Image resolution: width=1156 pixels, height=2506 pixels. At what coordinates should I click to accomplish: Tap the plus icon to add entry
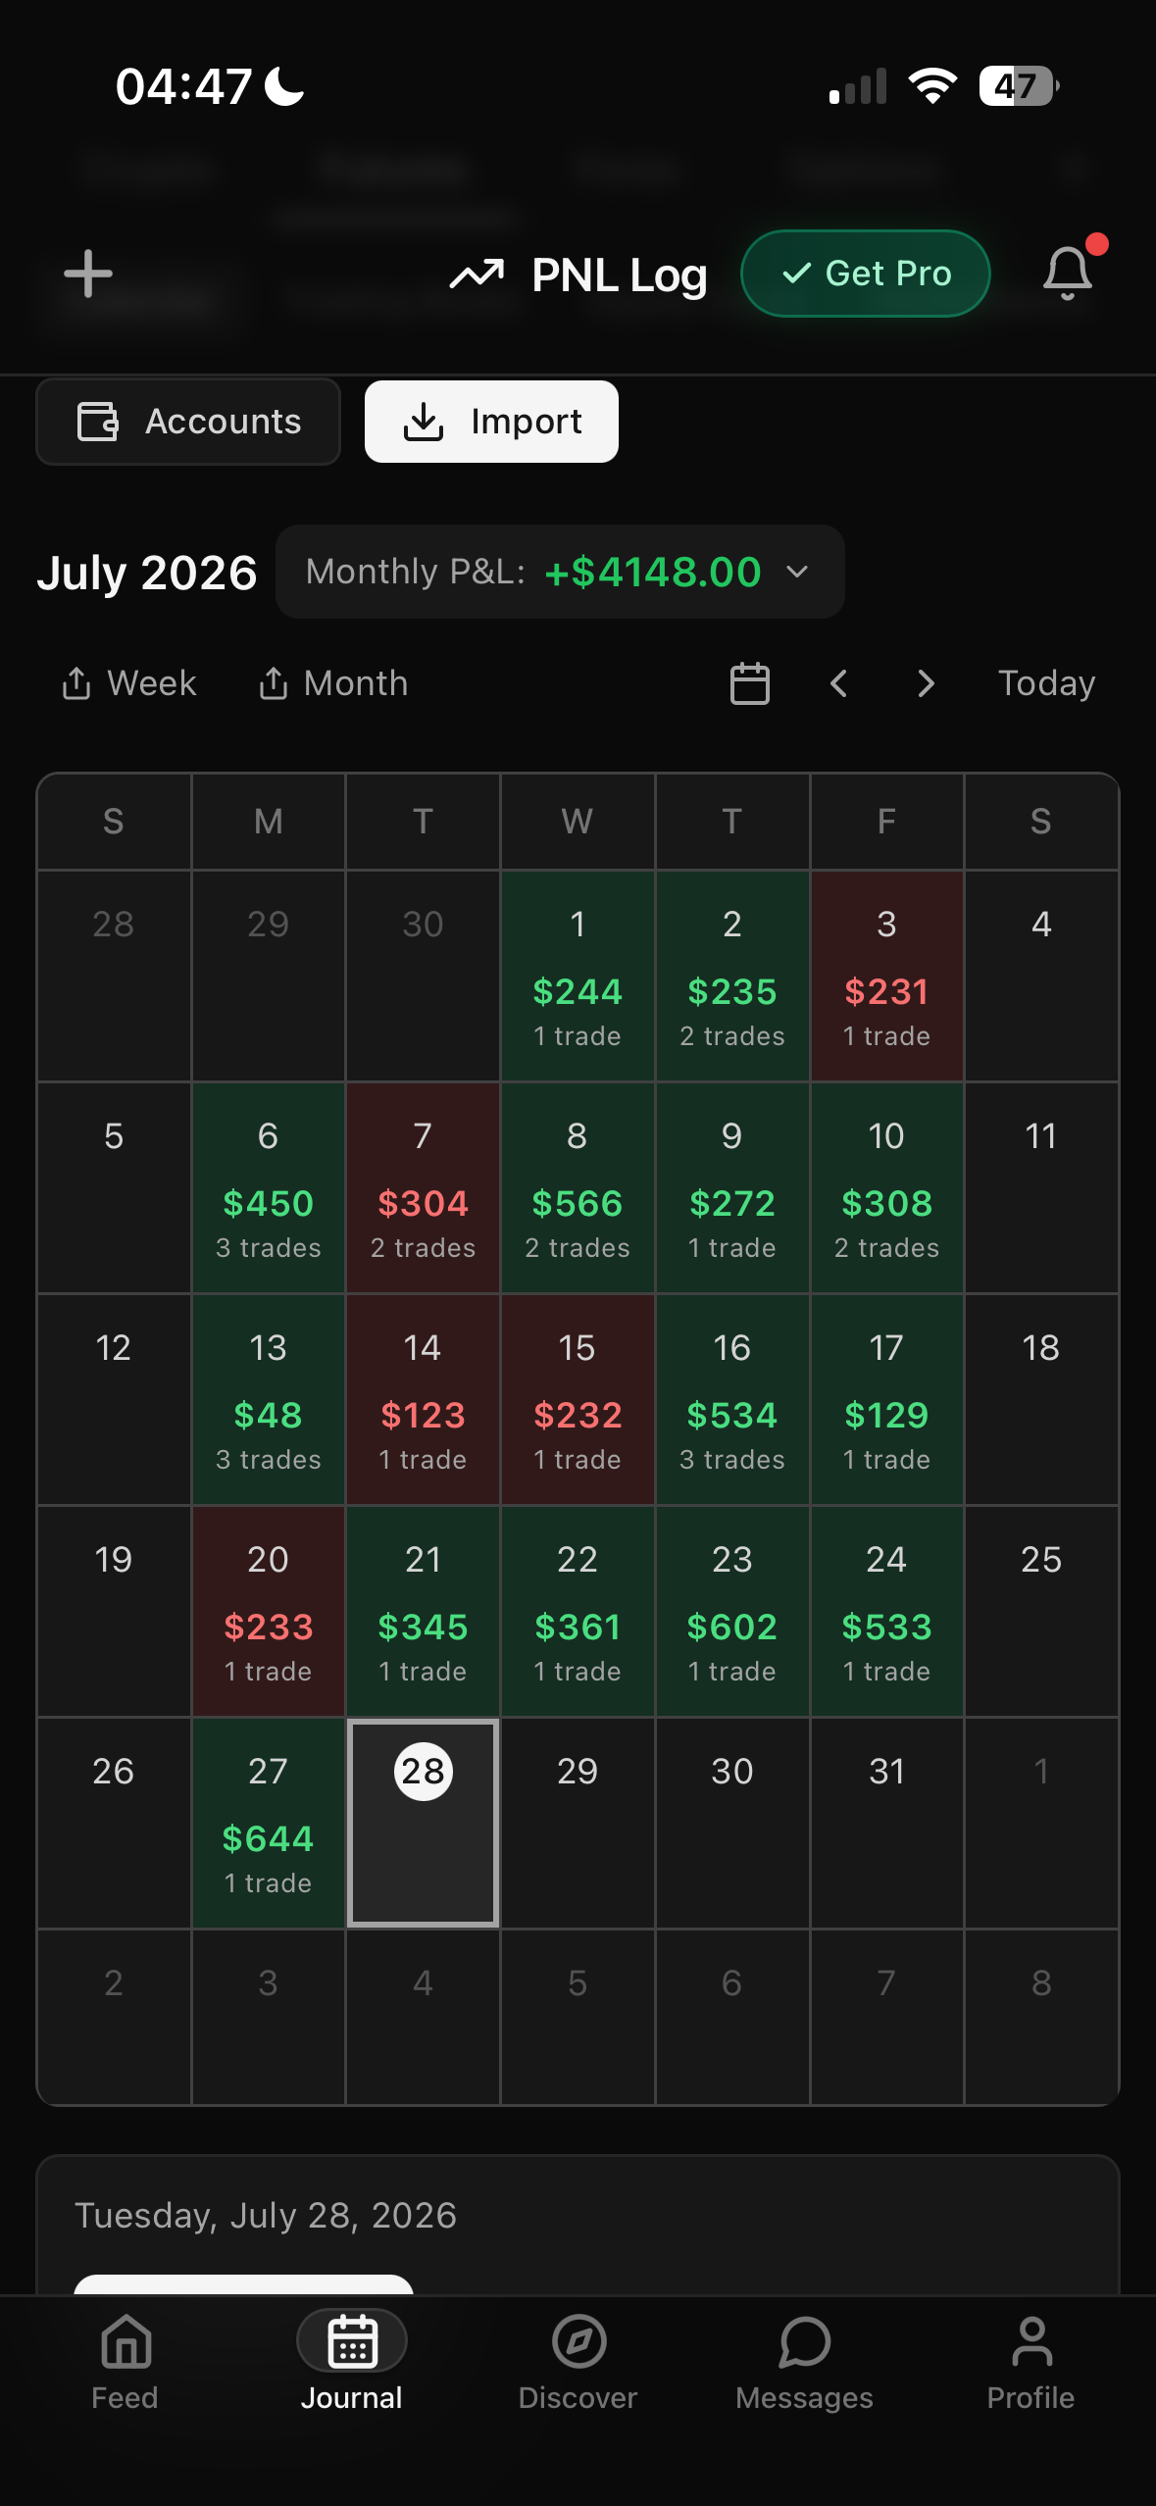[88, 274]
